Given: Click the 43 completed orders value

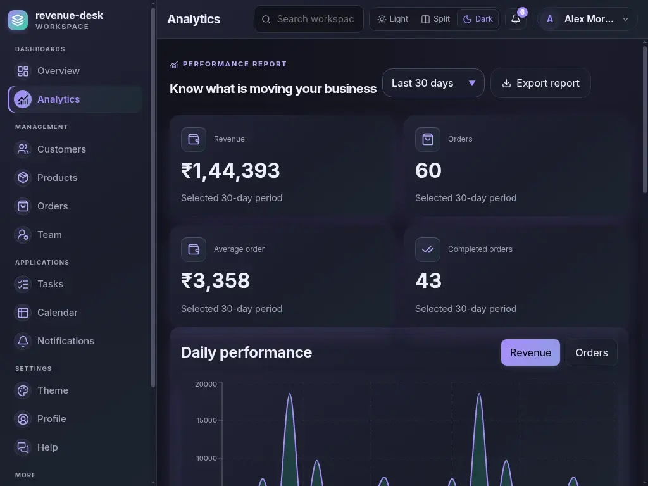Looking at the screenshot, I should [x=428, y=281].
